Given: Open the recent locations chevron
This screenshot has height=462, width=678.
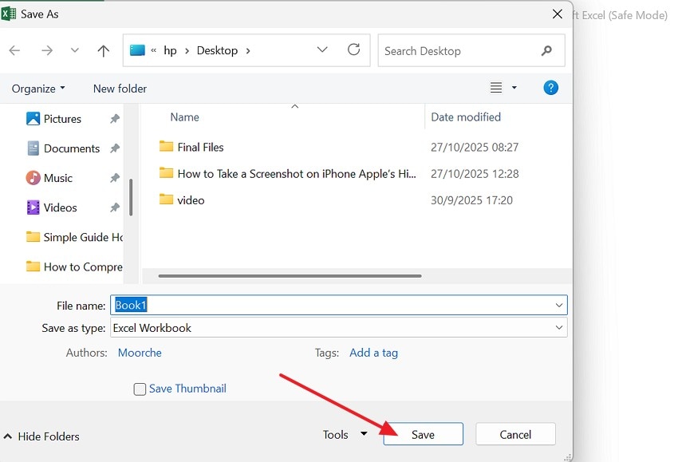Looking at the screenshot, I should tap(75, 50).
